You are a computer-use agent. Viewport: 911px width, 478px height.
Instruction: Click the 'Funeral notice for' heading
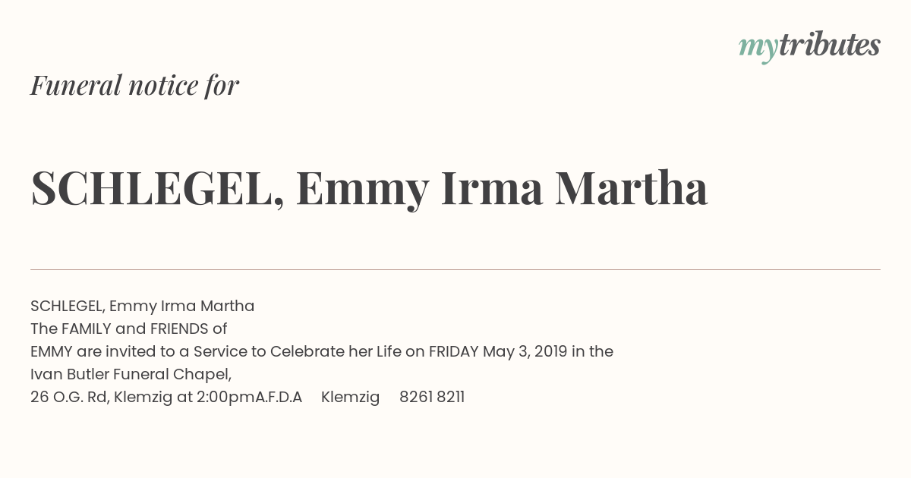coord(135,86)
